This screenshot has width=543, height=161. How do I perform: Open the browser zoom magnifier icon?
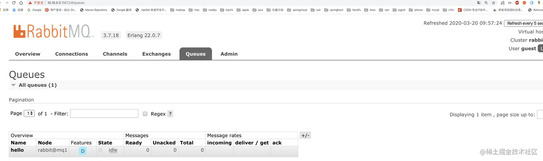coord(486,3)
